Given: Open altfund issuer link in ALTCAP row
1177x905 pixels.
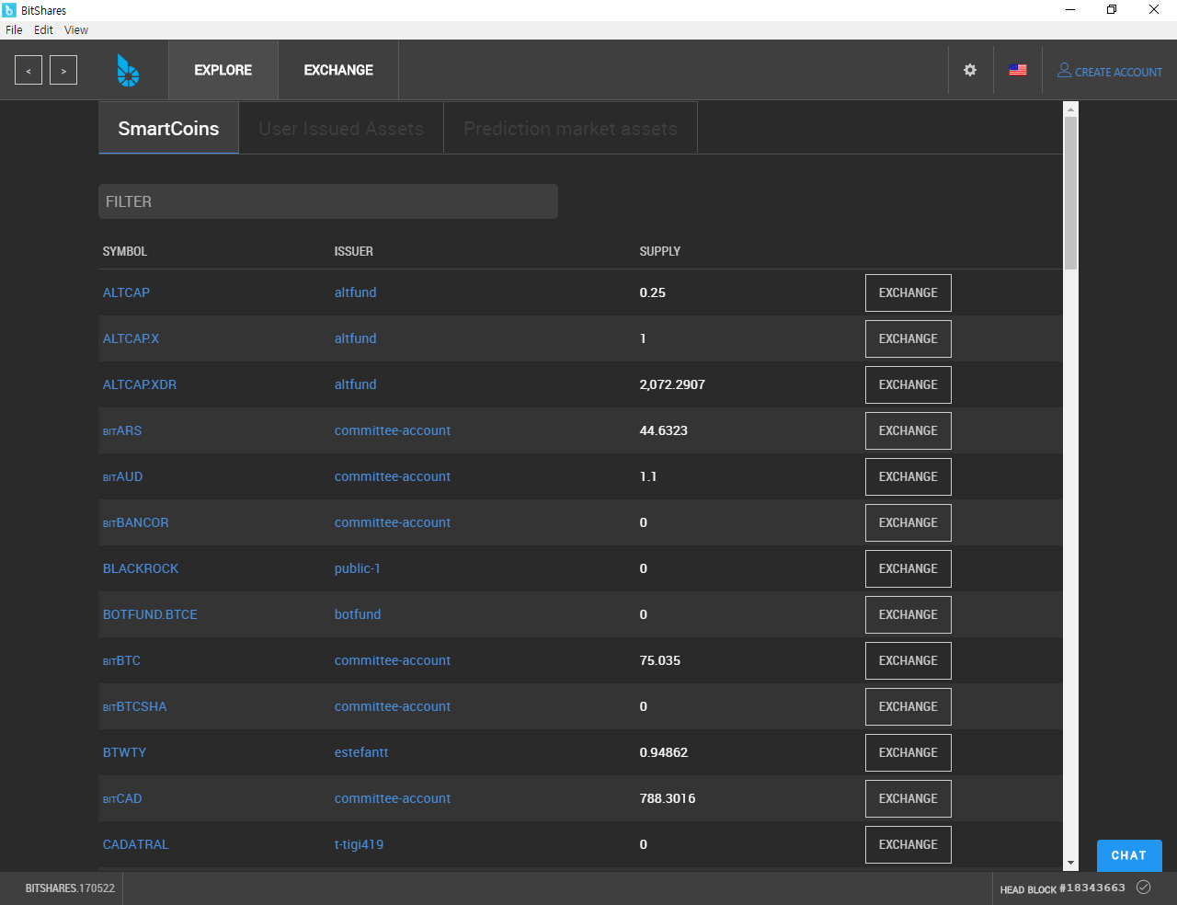Looking at the screenshot, I should coord(355,292).
